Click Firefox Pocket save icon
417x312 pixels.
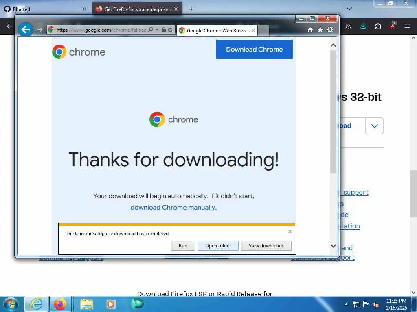click(349, 26)
